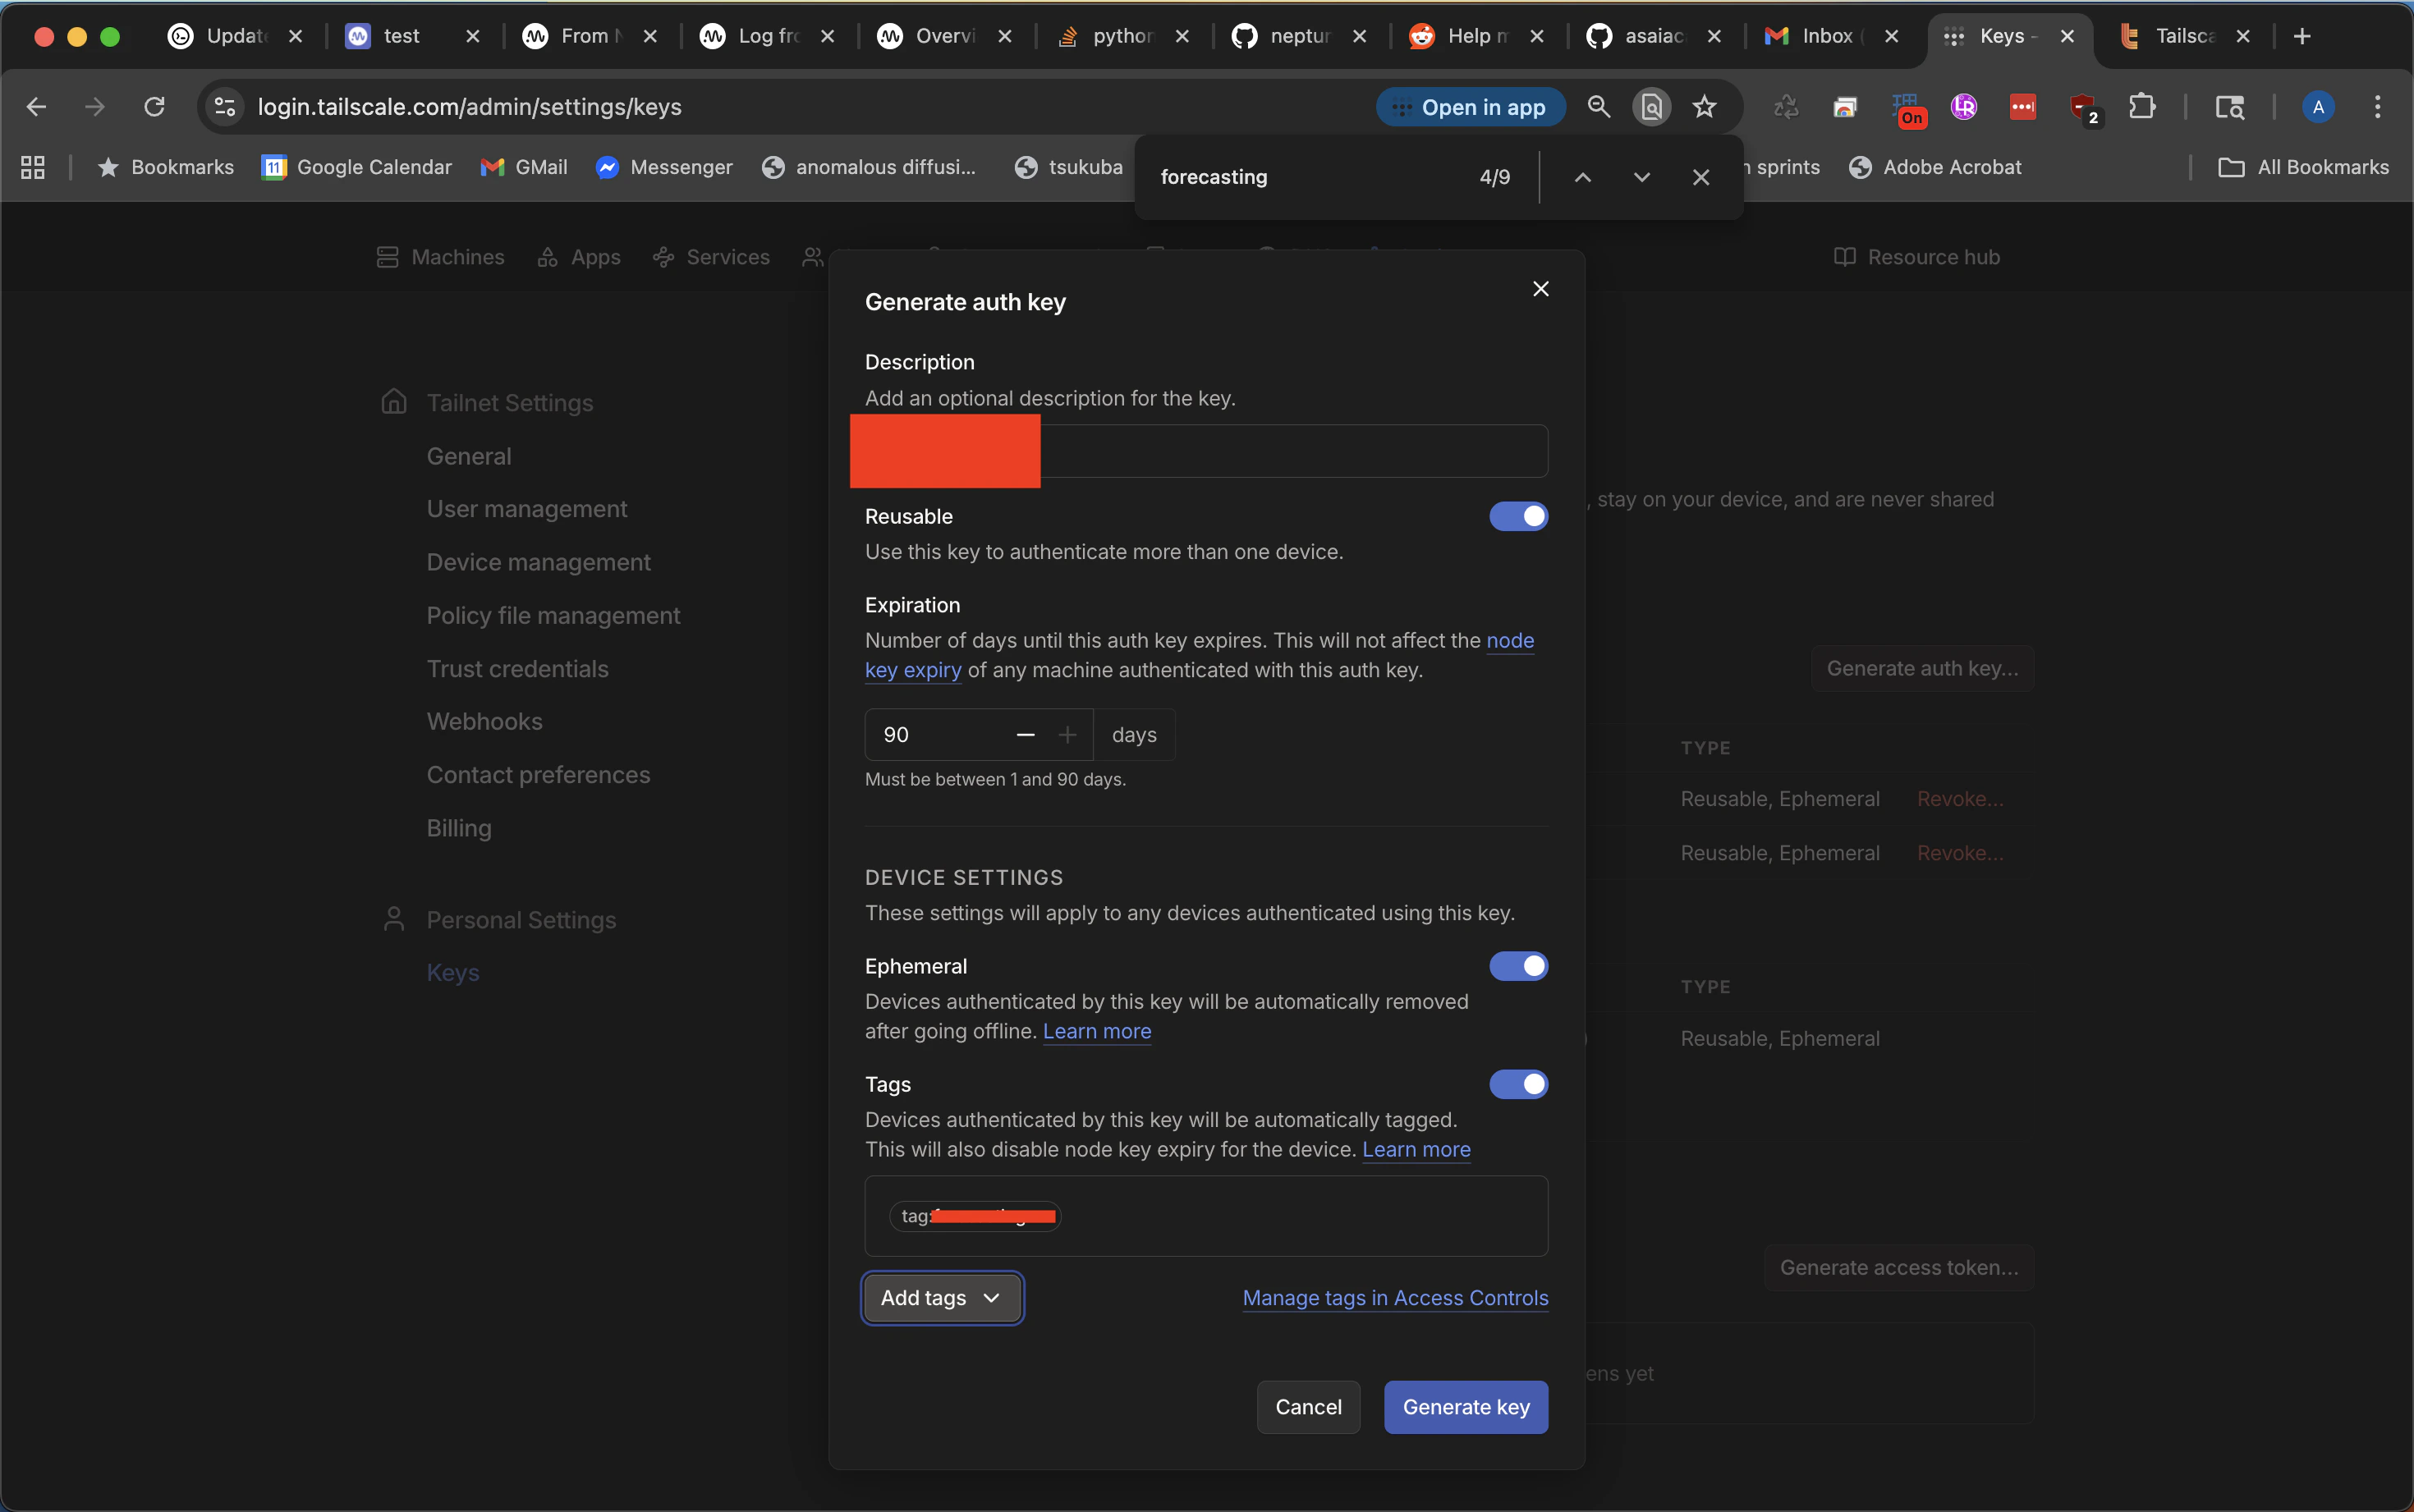Click the browser back arrow

(x=36, y=107)
